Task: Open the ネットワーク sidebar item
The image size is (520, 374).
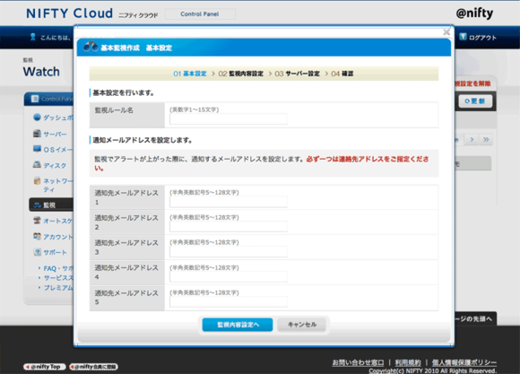Action: [x=58, y=185]
